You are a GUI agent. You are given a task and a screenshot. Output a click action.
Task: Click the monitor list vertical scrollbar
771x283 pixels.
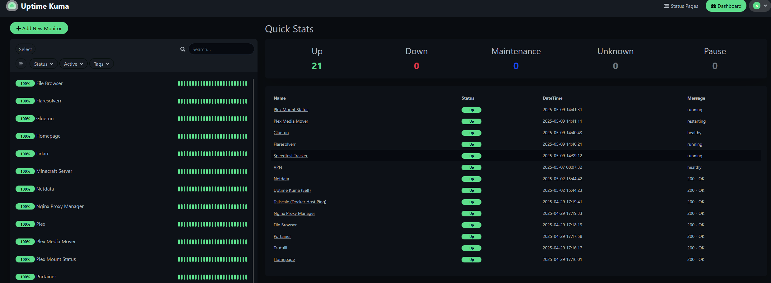pos(253,181)
